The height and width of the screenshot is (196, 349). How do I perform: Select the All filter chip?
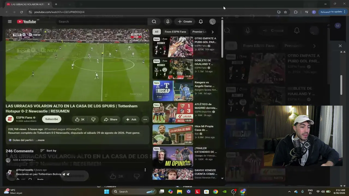pyautogui.click(x=157, y=32)
